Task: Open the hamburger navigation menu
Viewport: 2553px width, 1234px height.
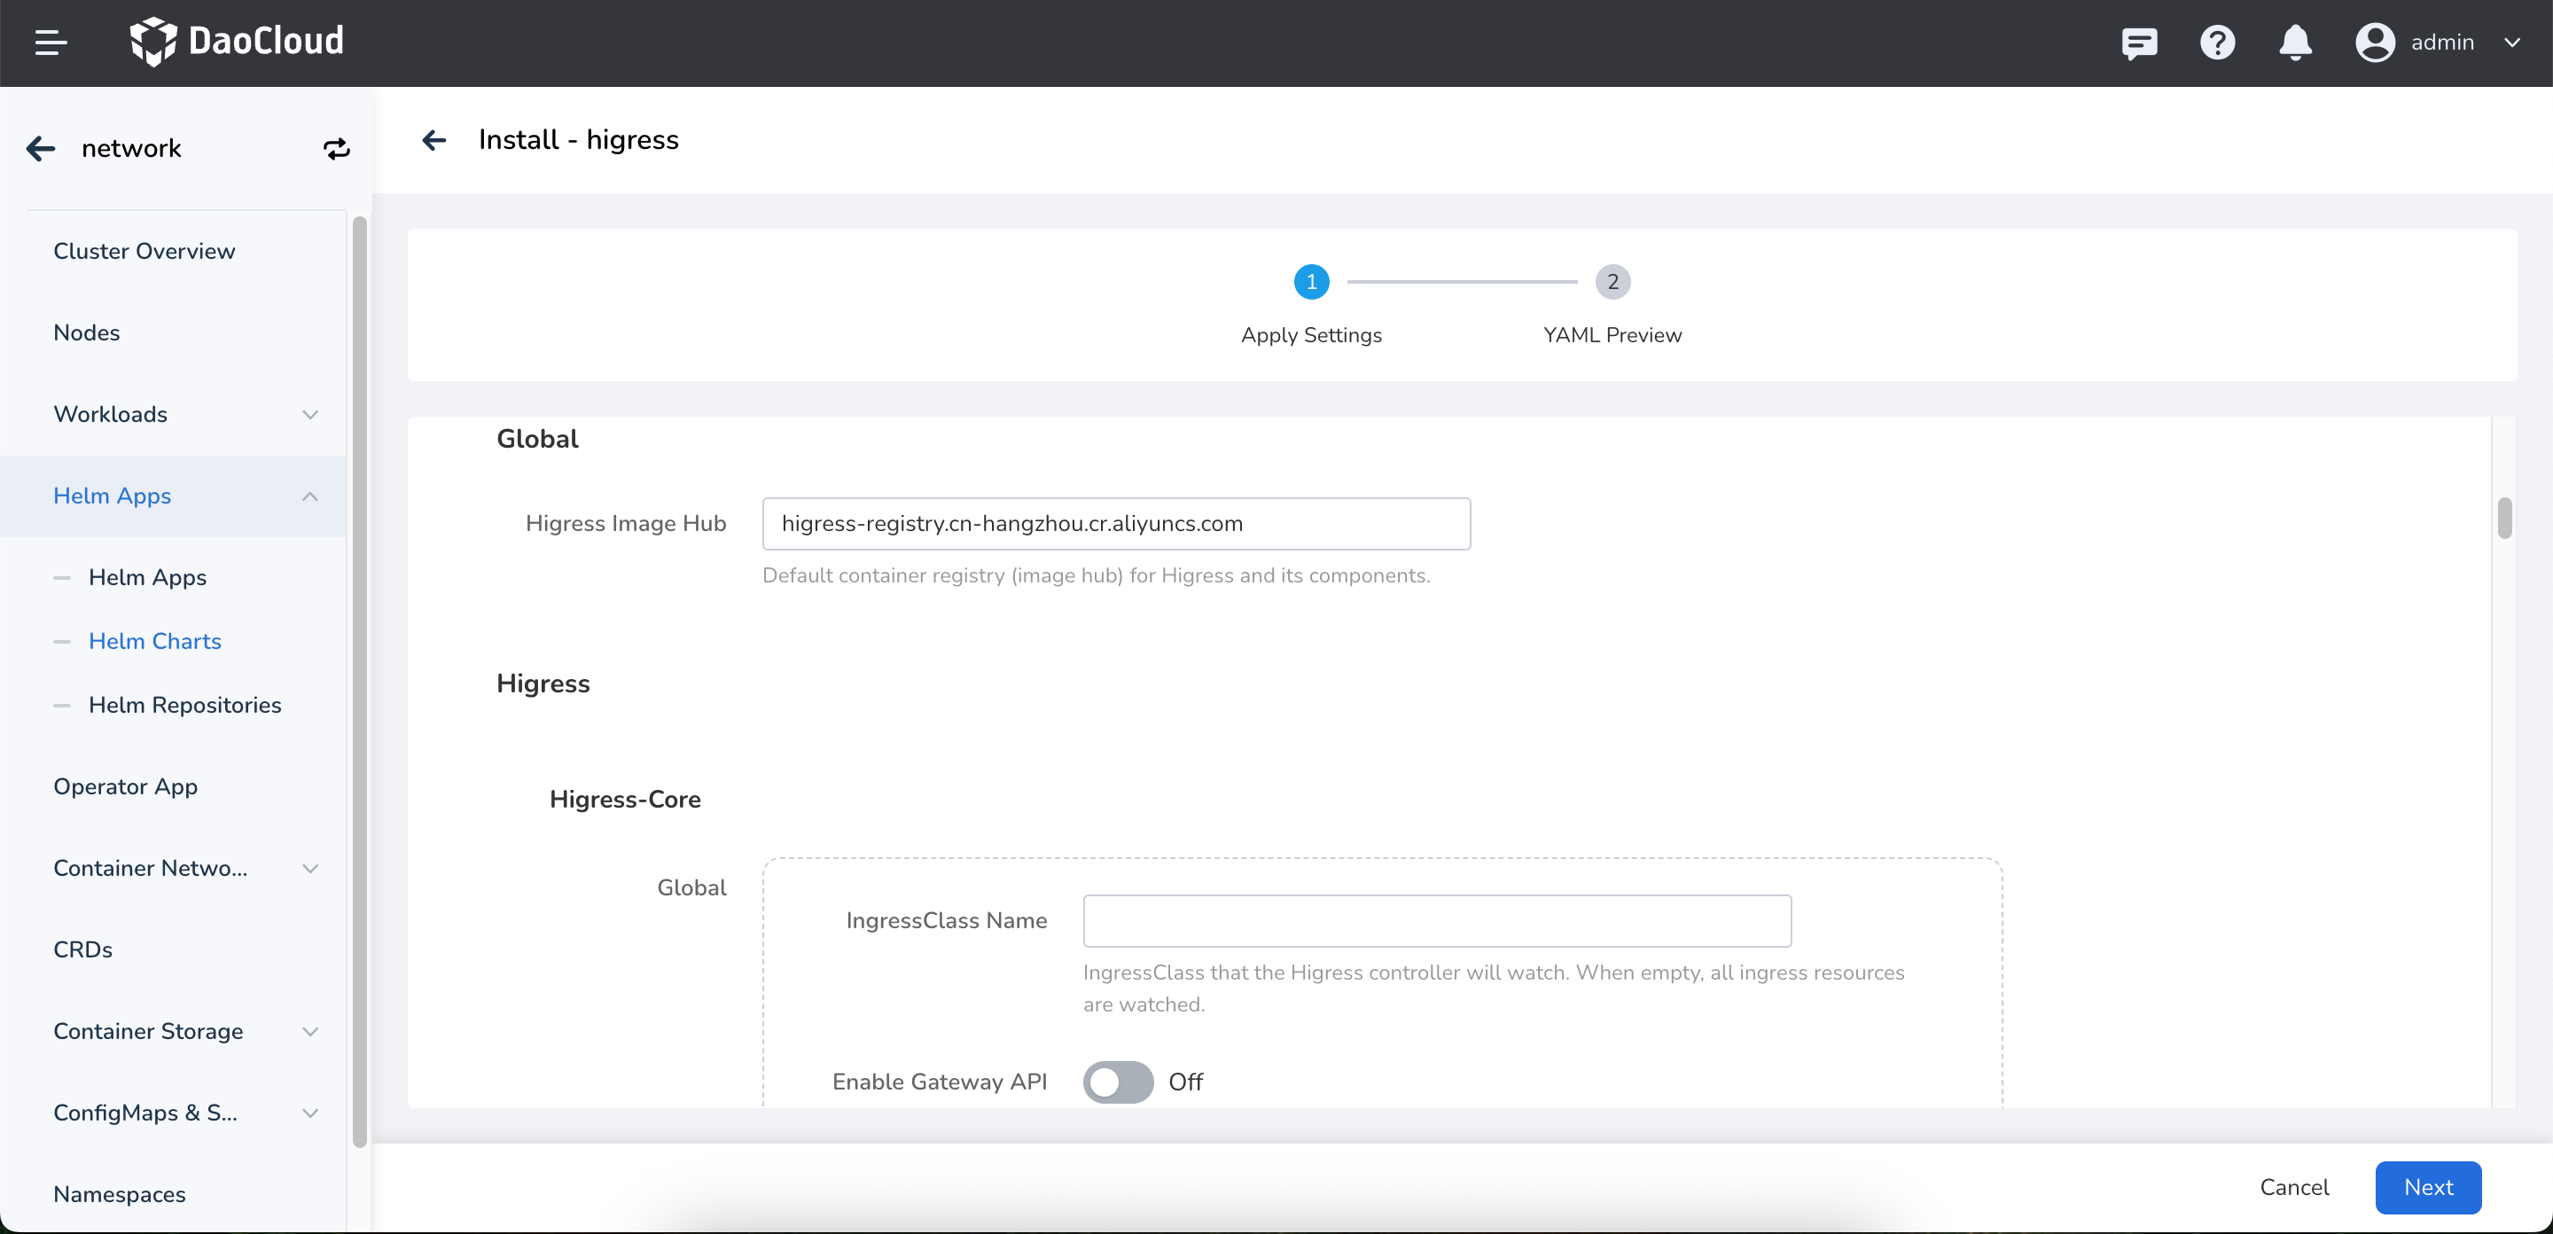Action: pos(51,43)
